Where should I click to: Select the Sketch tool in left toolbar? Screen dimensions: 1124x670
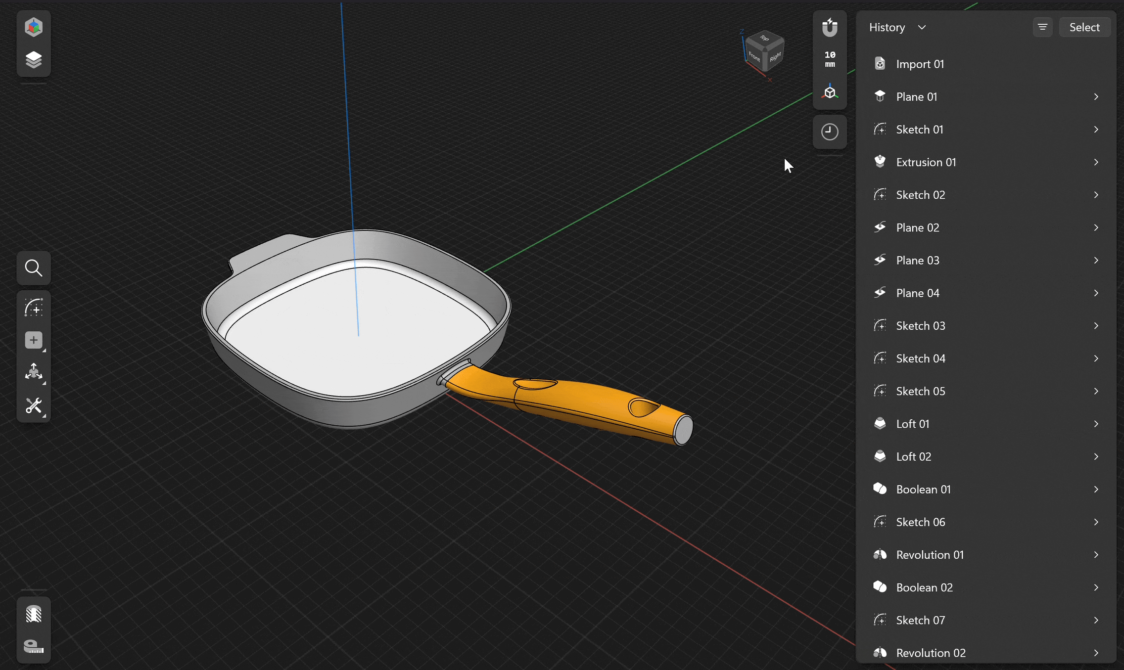[x=34, y=308]
